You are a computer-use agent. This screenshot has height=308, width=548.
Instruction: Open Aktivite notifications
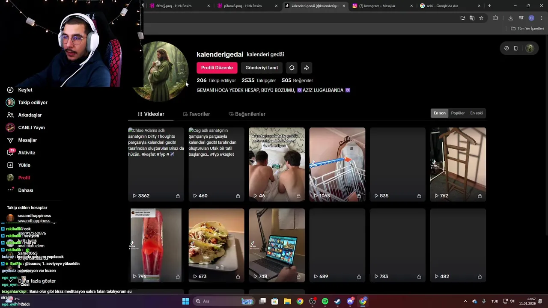(21, 153)
